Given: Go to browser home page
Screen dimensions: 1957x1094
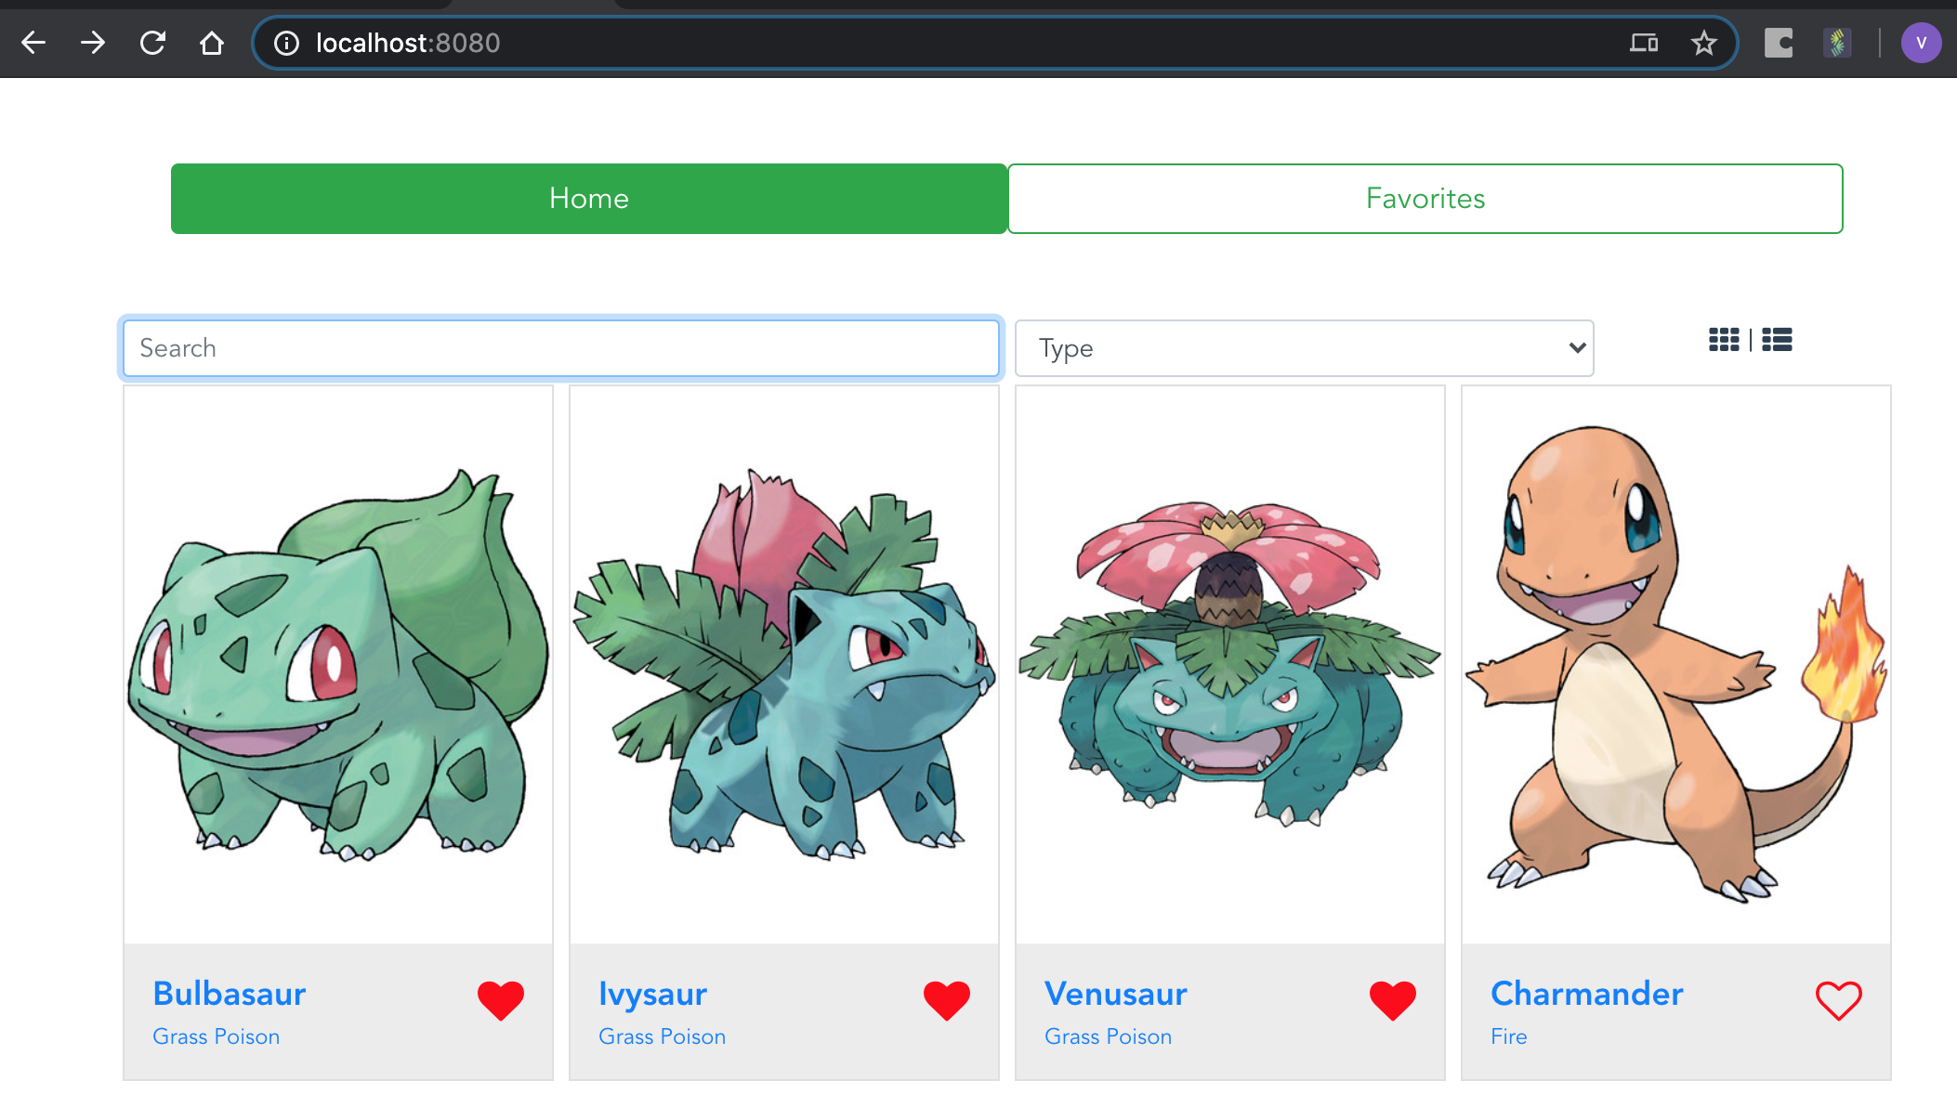Looking at the screenshot, I should pyautogui.click(x=212, y=43).
